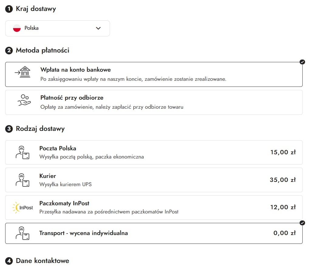Click checkmark badge on individual transport option
Screen dimensions: 309x266
[302, 223]
